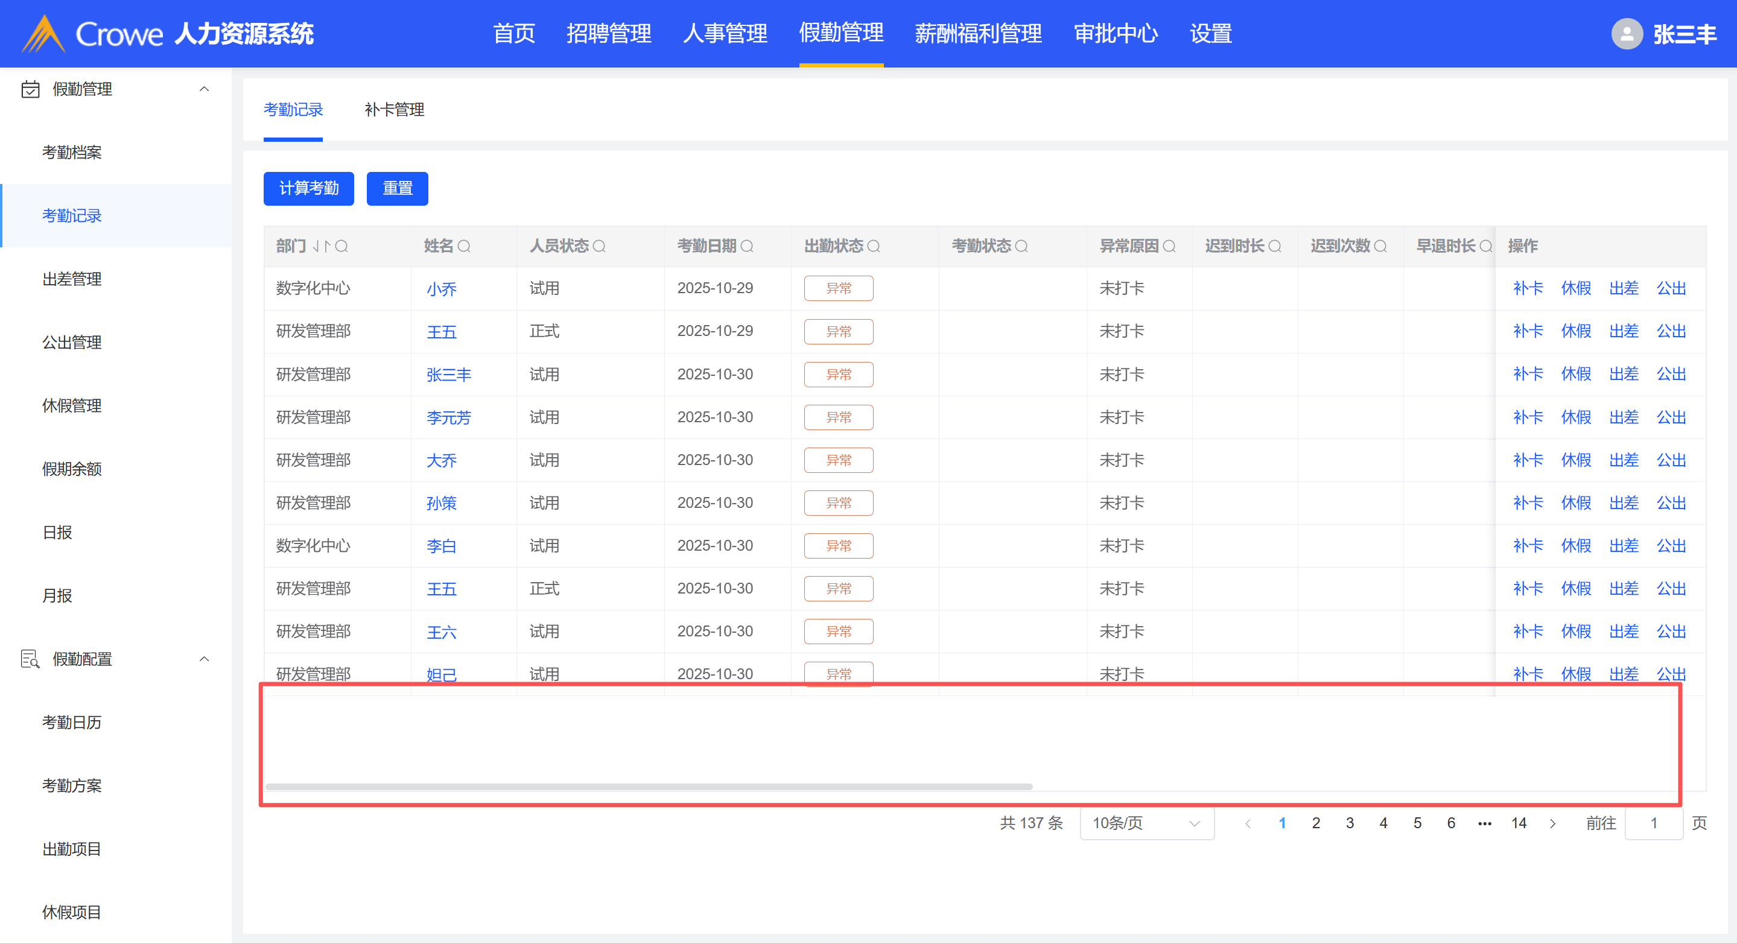Click the 前往 page number input box

tap(1653, 823)
